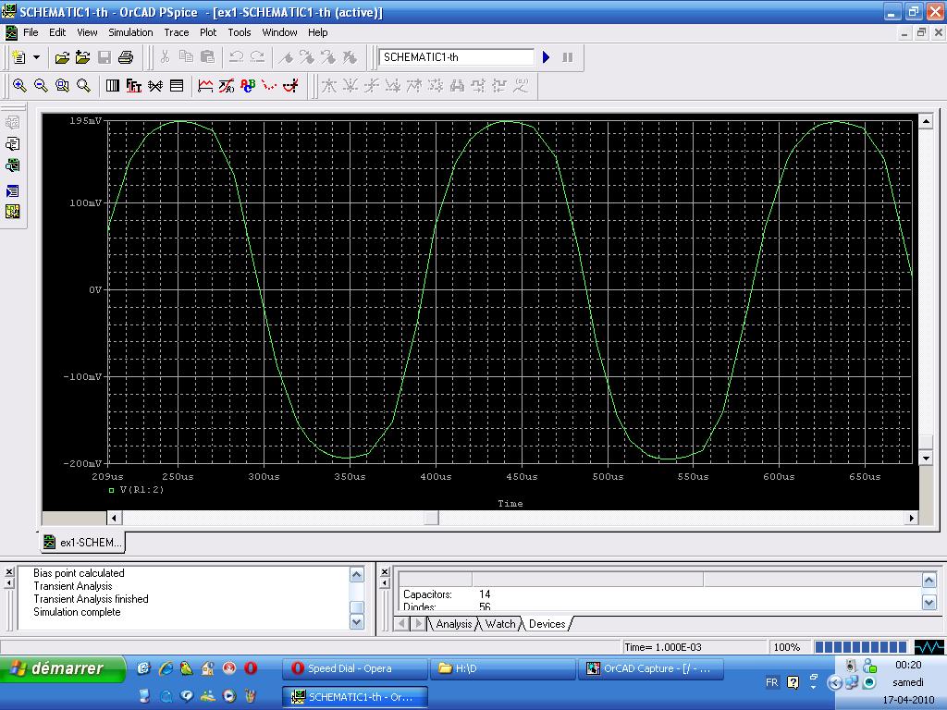Toggle the Log X Axis icon

113,86
